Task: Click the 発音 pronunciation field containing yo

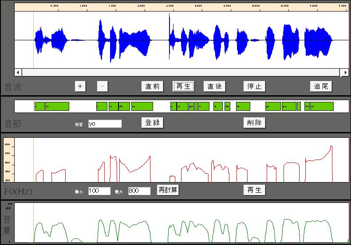Action: pos(105,124)
